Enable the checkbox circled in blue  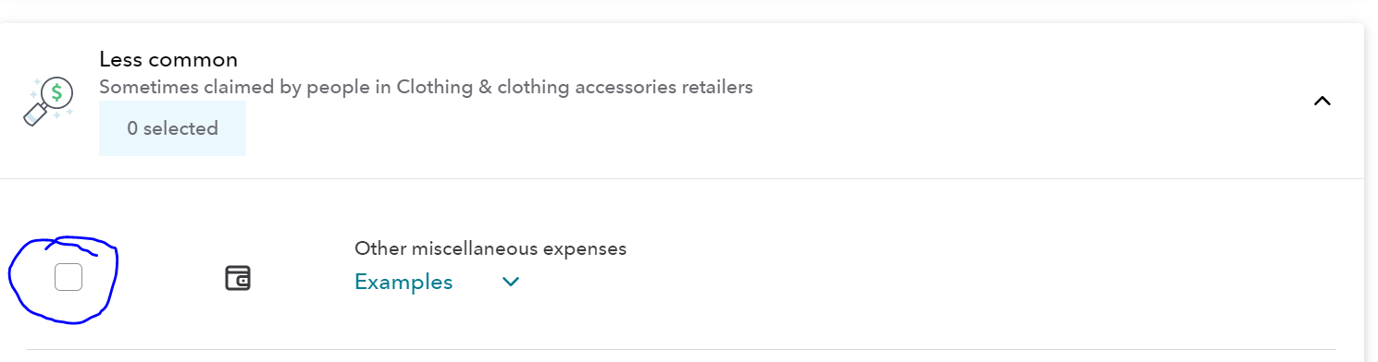click(x=68, y=277)
